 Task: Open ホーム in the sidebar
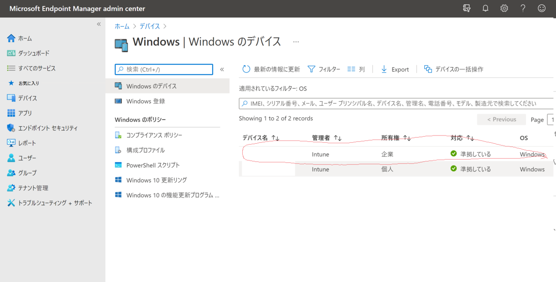click(x=25, y=38)
